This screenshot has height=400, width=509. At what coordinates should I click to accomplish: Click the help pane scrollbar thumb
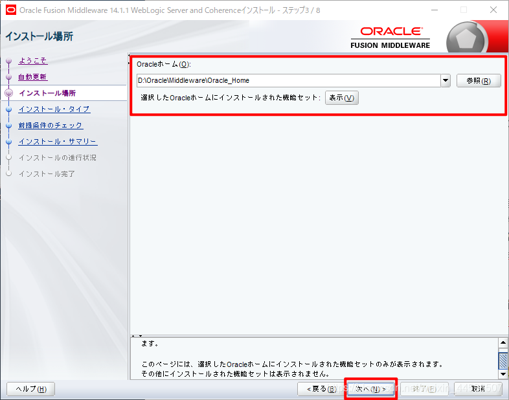click(x=503, y=361)
